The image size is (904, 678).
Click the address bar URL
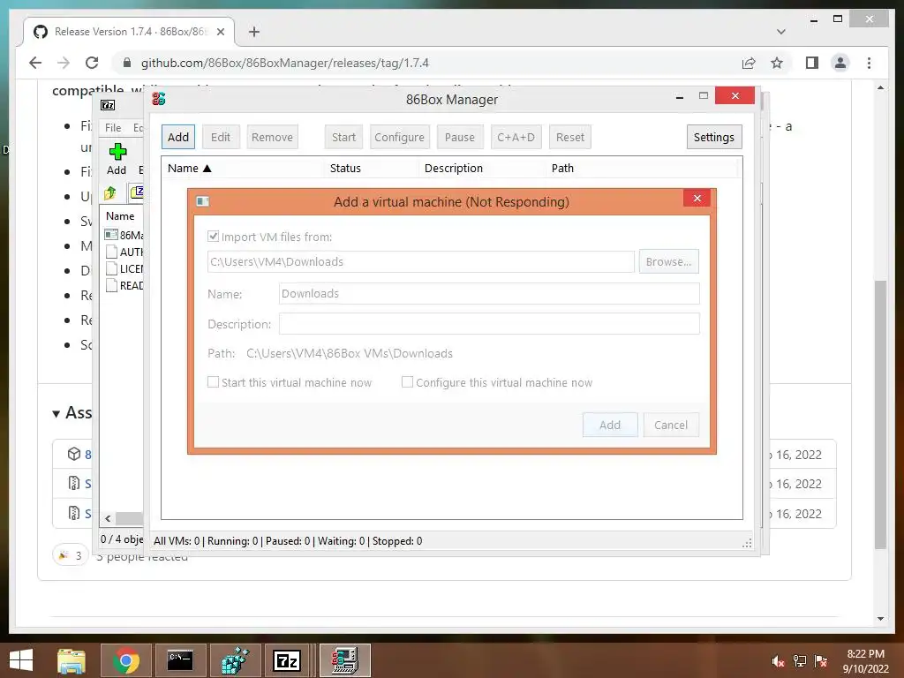pos(285,63)
